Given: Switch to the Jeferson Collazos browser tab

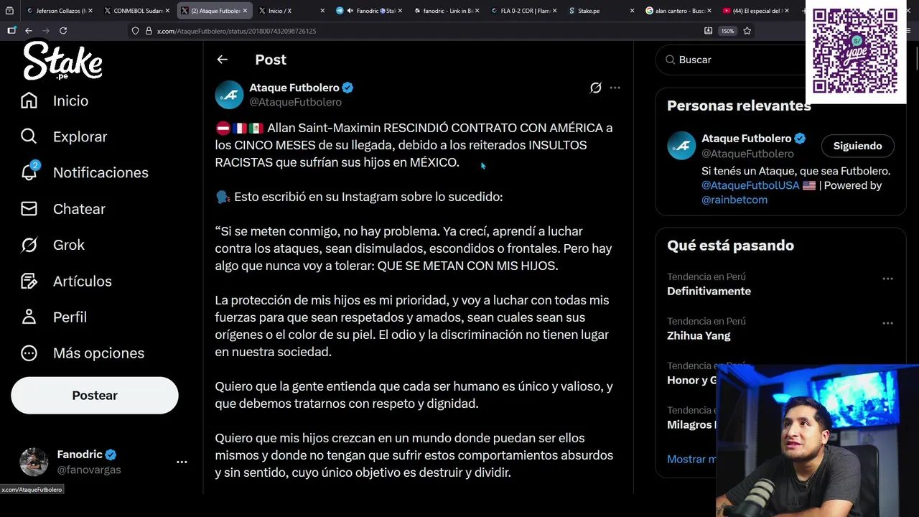Looking at the screenshot, I should click(x=60, y=11).
